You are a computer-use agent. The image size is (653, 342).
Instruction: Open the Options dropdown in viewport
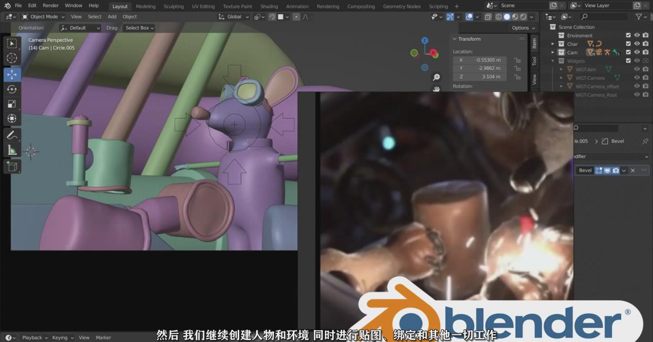[523, 28]
